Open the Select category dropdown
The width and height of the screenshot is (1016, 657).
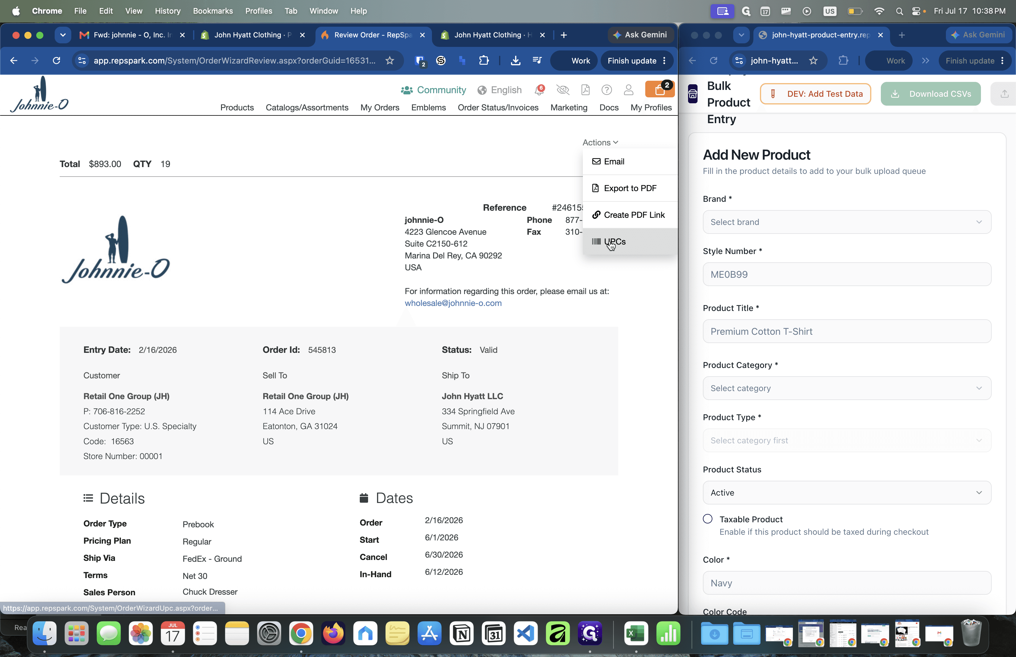coord(847,388)
